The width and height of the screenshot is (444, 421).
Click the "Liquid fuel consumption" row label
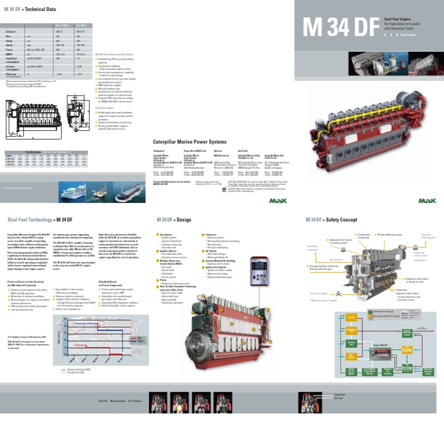point(12,60)
